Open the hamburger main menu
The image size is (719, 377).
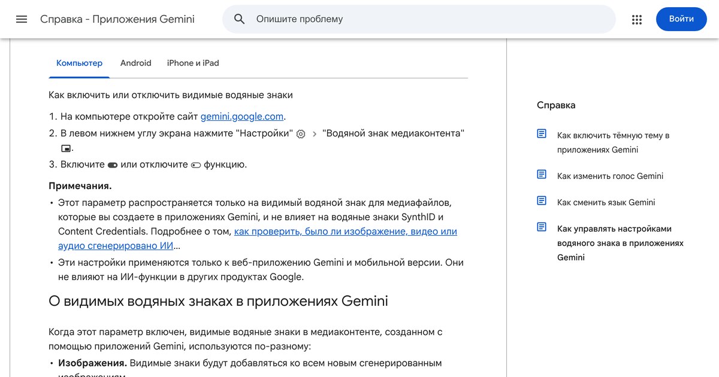(22, 19)
